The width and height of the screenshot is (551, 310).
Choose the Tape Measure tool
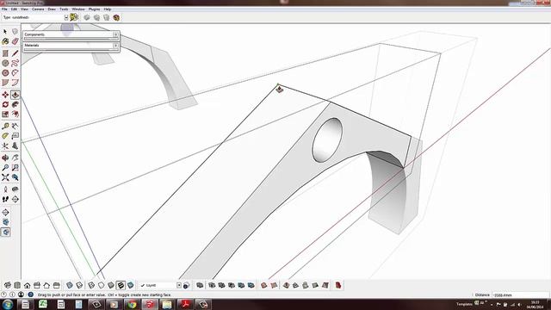(5, 127)
